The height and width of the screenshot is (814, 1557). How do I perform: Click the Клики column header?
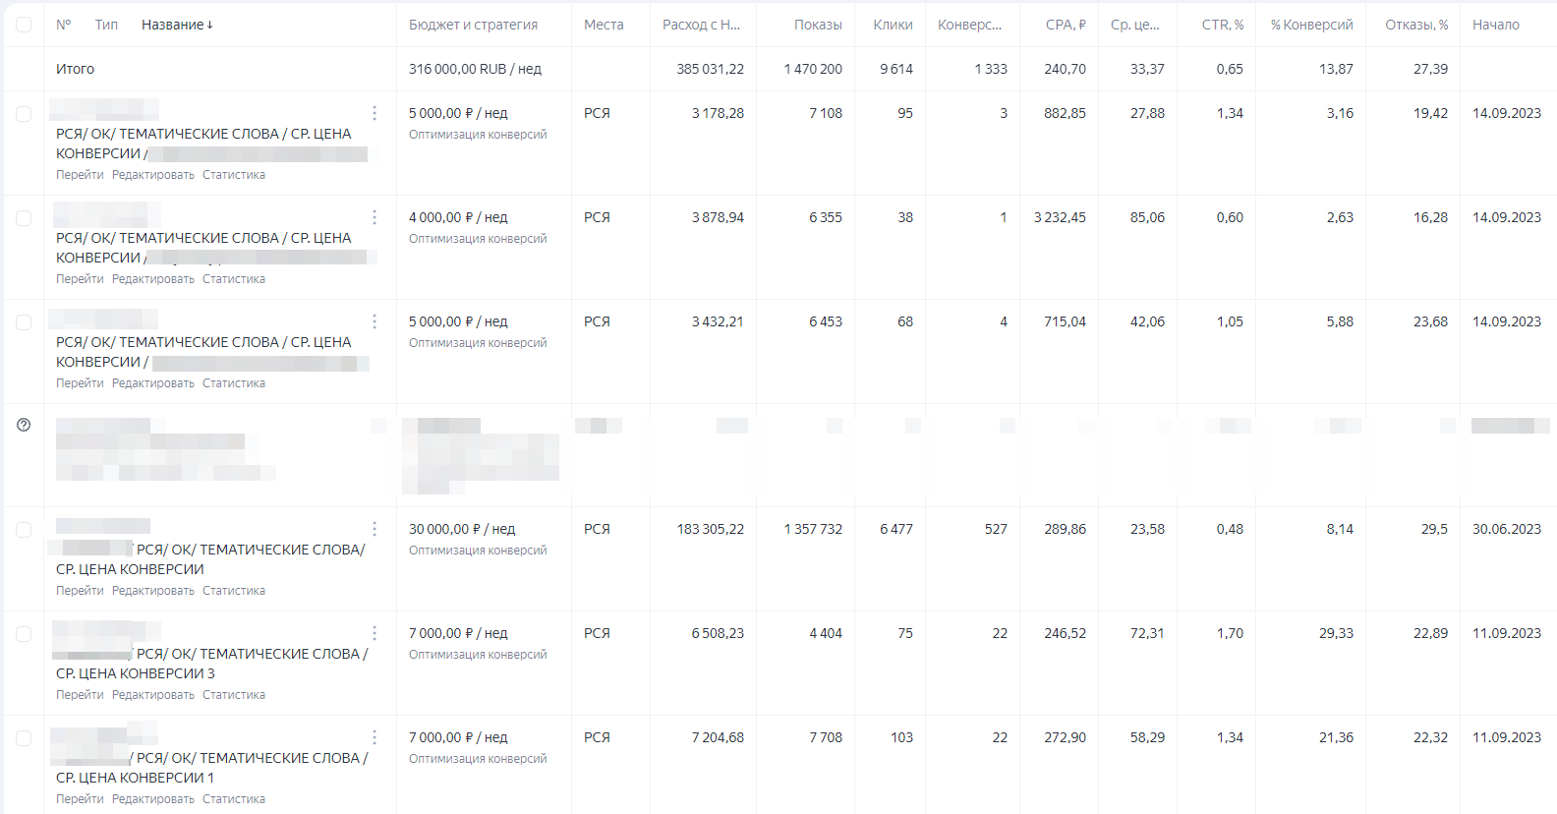[x=893, y=25]
